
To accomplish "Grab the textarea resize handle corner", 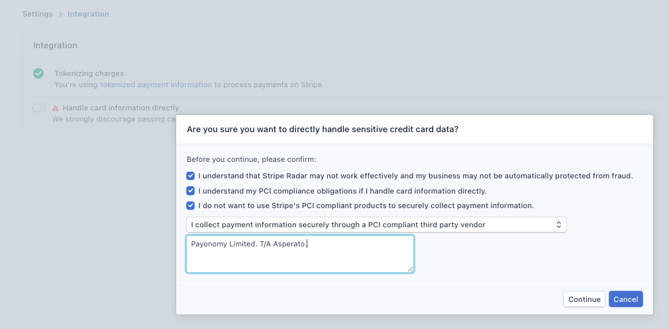I will pyautogui.click(x=410, y=269).
